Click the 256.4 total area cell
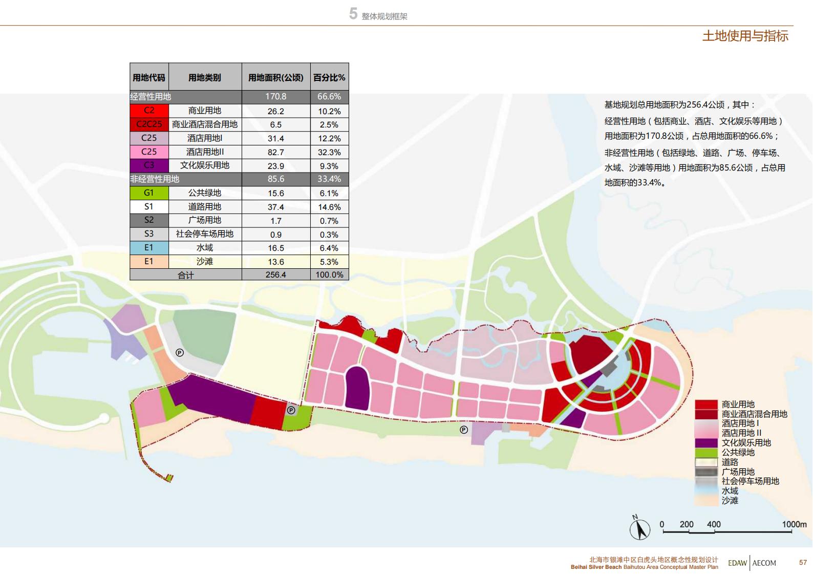The width and height of the screenshot is (813, 575). (276, 275)
